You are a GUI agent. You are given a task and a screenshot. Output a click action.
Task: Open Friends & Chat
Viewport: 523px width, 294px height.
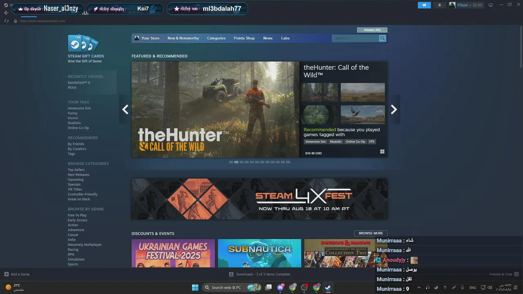click(504, 274)
